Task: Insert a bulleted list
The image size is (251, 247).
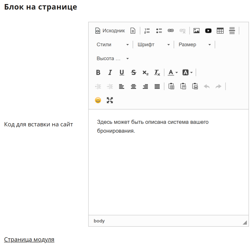Action: click(159, 31)
